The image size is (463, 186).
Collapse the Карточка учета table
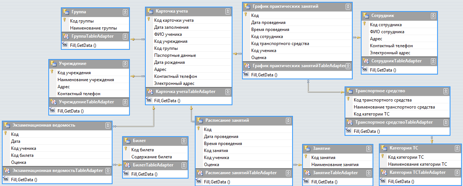coord(227,11)
